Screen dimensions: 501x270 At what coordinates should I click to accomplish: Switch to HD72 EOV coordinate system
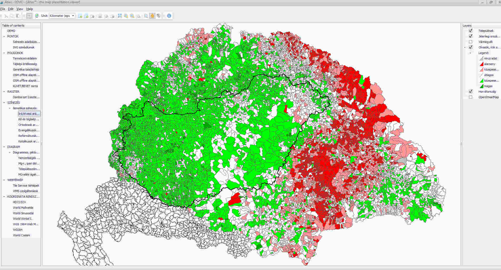[x=19, y=202]
